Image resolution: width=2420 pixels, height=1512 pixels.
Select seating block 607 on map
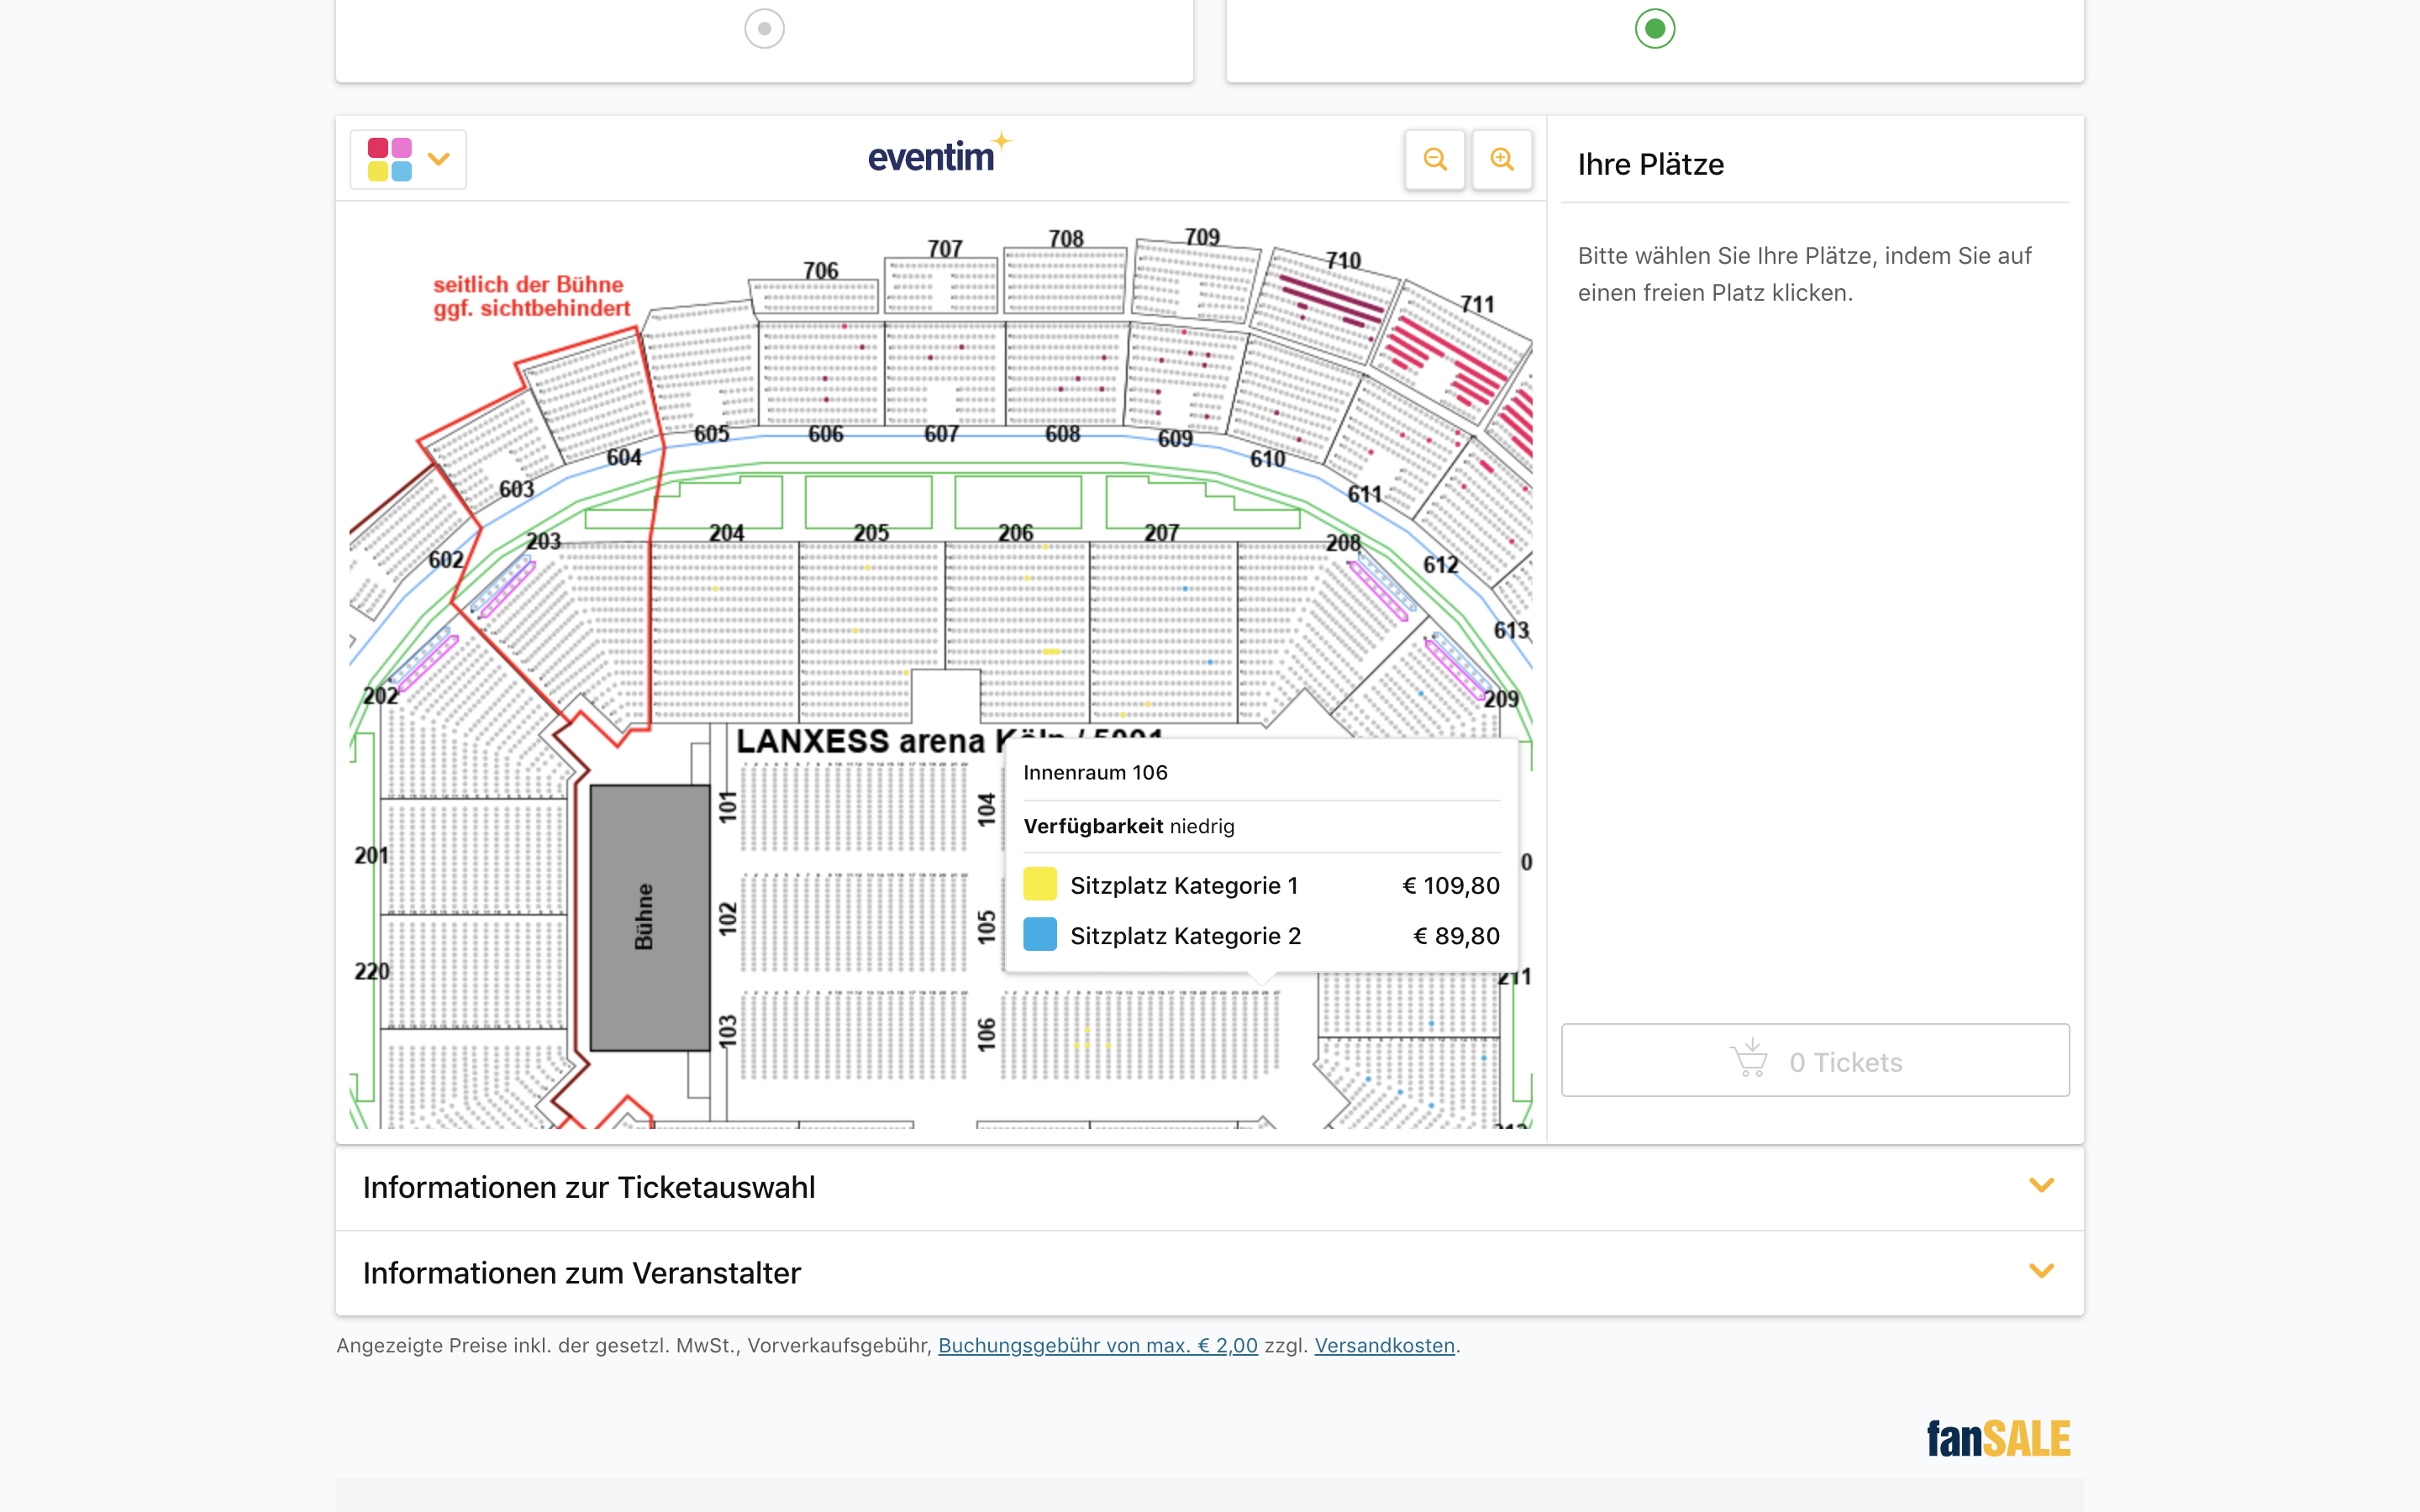(x=941, y=375)
